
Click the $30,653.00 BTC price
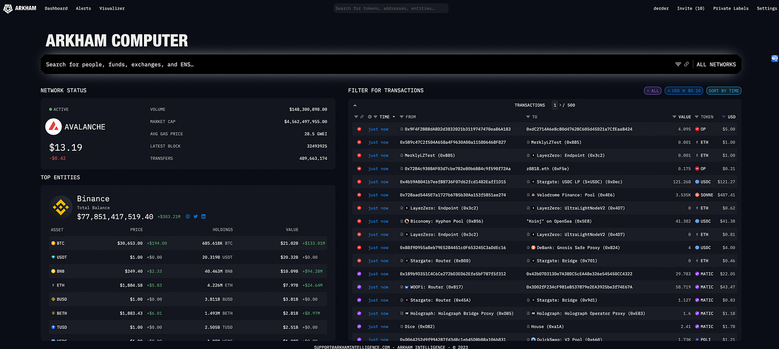(130, 243)
